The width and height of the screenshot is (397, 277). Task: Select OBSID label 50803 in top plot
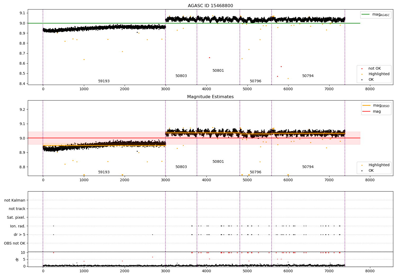point(181,76)
